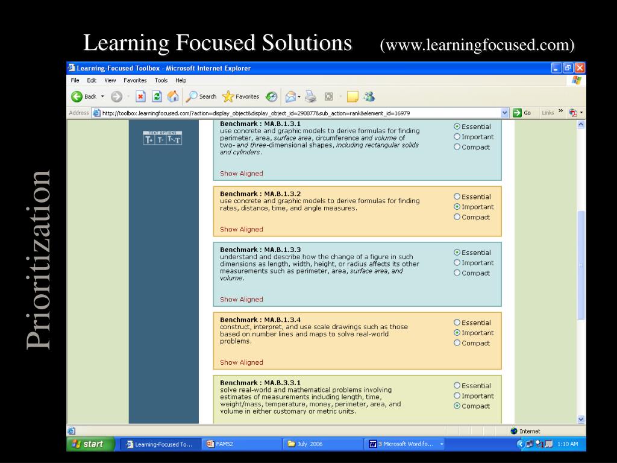Refresh the page with the green arrows icon
The image size is (617, 463).
click(157, 96)
